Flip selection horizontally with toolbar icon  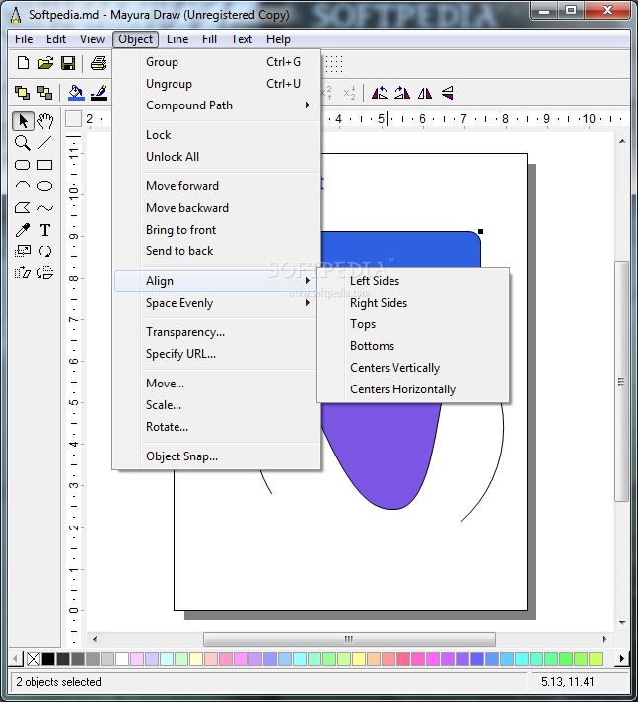pos(425,93)
